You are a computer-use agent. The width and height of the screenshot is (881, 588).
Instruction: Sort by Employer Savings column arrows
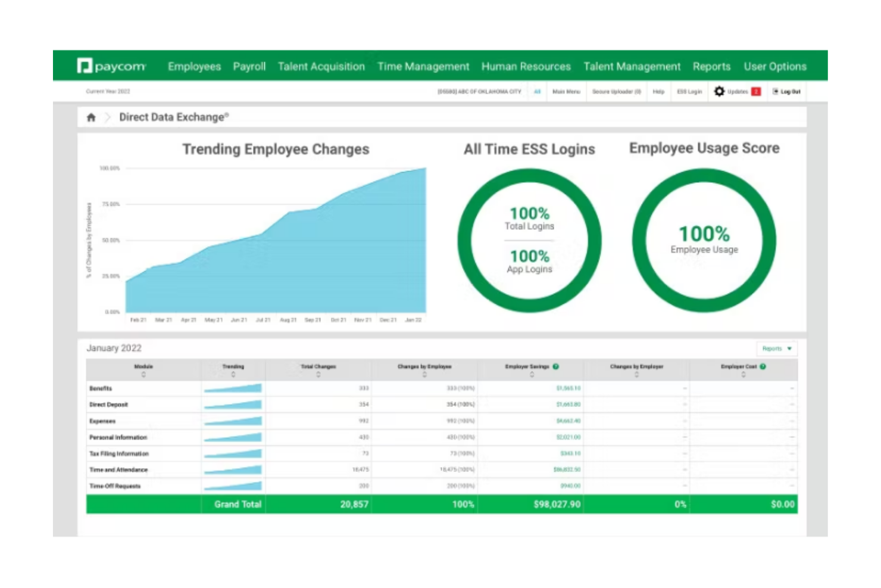[532, 375]
